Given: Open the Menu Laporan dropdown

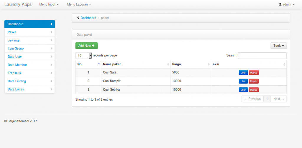Looking at the screenshot, I should pos(79,4).
